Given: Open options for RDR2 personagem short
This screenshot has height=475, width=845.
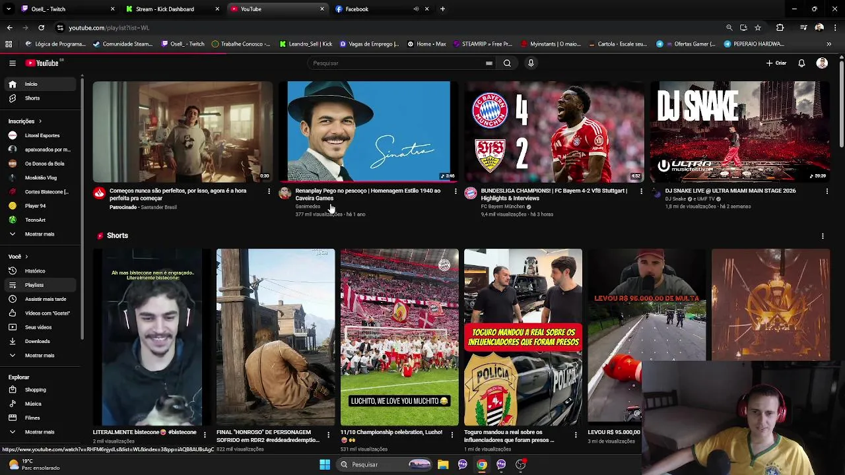Looking at the screenshot, I should coord(328,435).
